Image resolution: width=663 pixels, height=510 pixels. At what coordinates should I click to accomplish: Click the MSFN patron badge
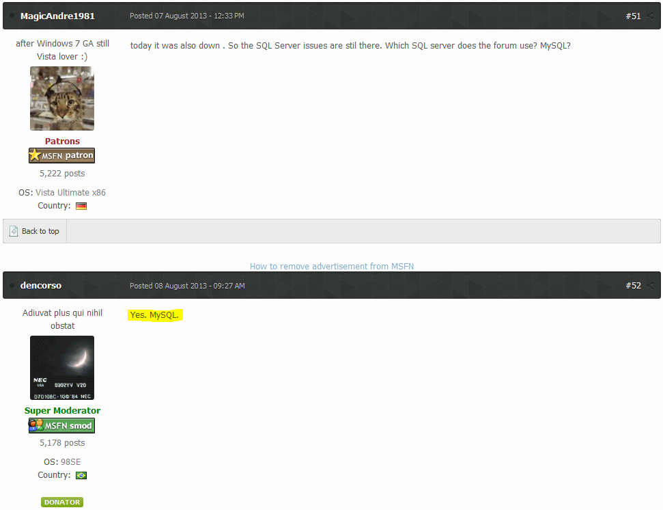(x=61, y=155)
